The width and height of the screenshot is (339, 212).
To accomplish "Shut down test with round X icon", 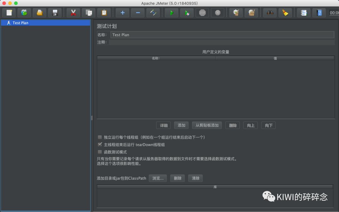I will point(218,13).
